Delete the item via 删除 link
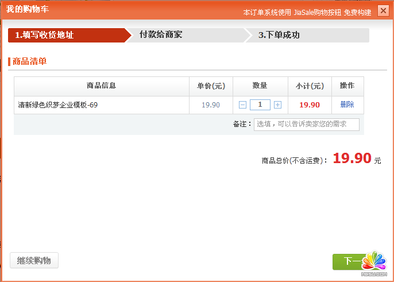This screenshot has width=394, height=282. [347, 105]
